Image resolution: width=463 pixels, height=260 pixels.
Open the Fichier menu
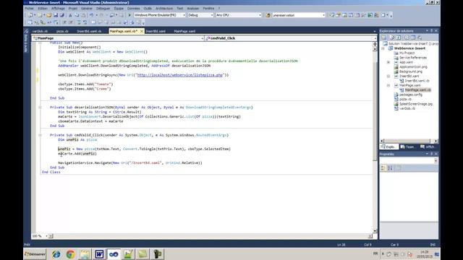coord(29,9)
